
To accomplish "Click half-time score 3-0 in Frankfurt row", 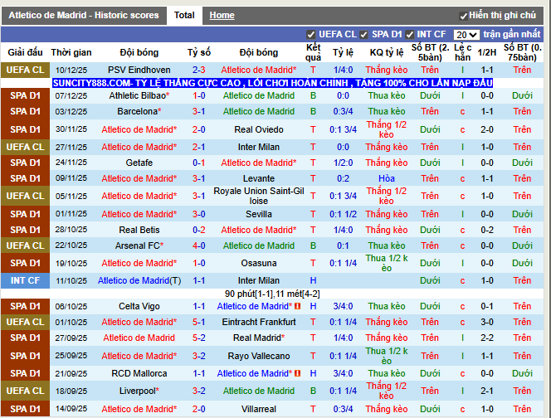I will click(x=487, y=322).
